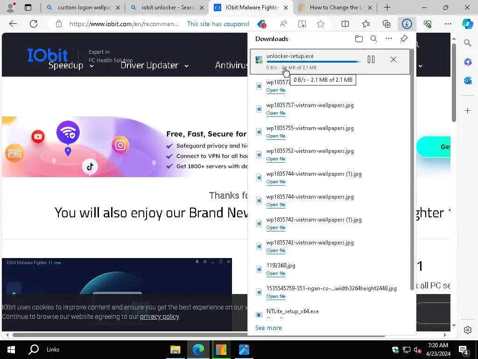The width and height of the screenshot is (478, 359).
Task: Add a sidebar app with plus icon
Action: (468, 110)
